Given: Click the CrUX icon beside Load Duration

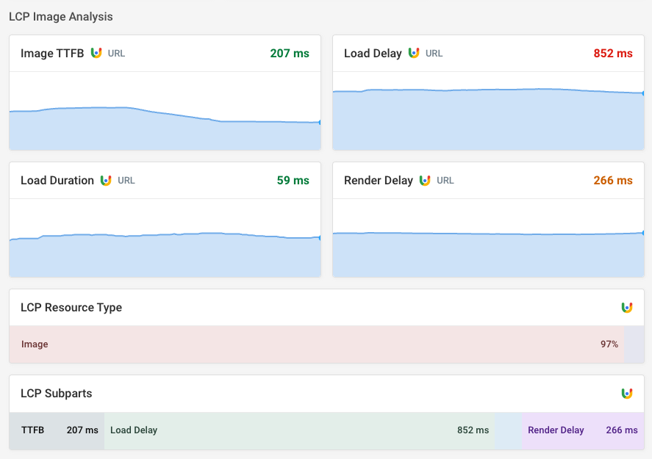Looking at the screenshot, I should tap(106, 180).
